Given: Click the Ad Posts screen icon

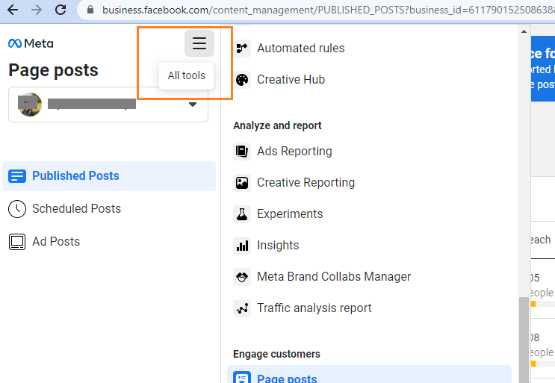Looking at the screenshot, I should click(x=17, y=242).
